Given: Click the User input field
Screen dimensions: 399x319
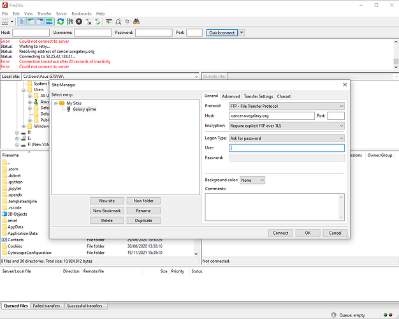Looking at the screenshot, I should pos(286,148).
